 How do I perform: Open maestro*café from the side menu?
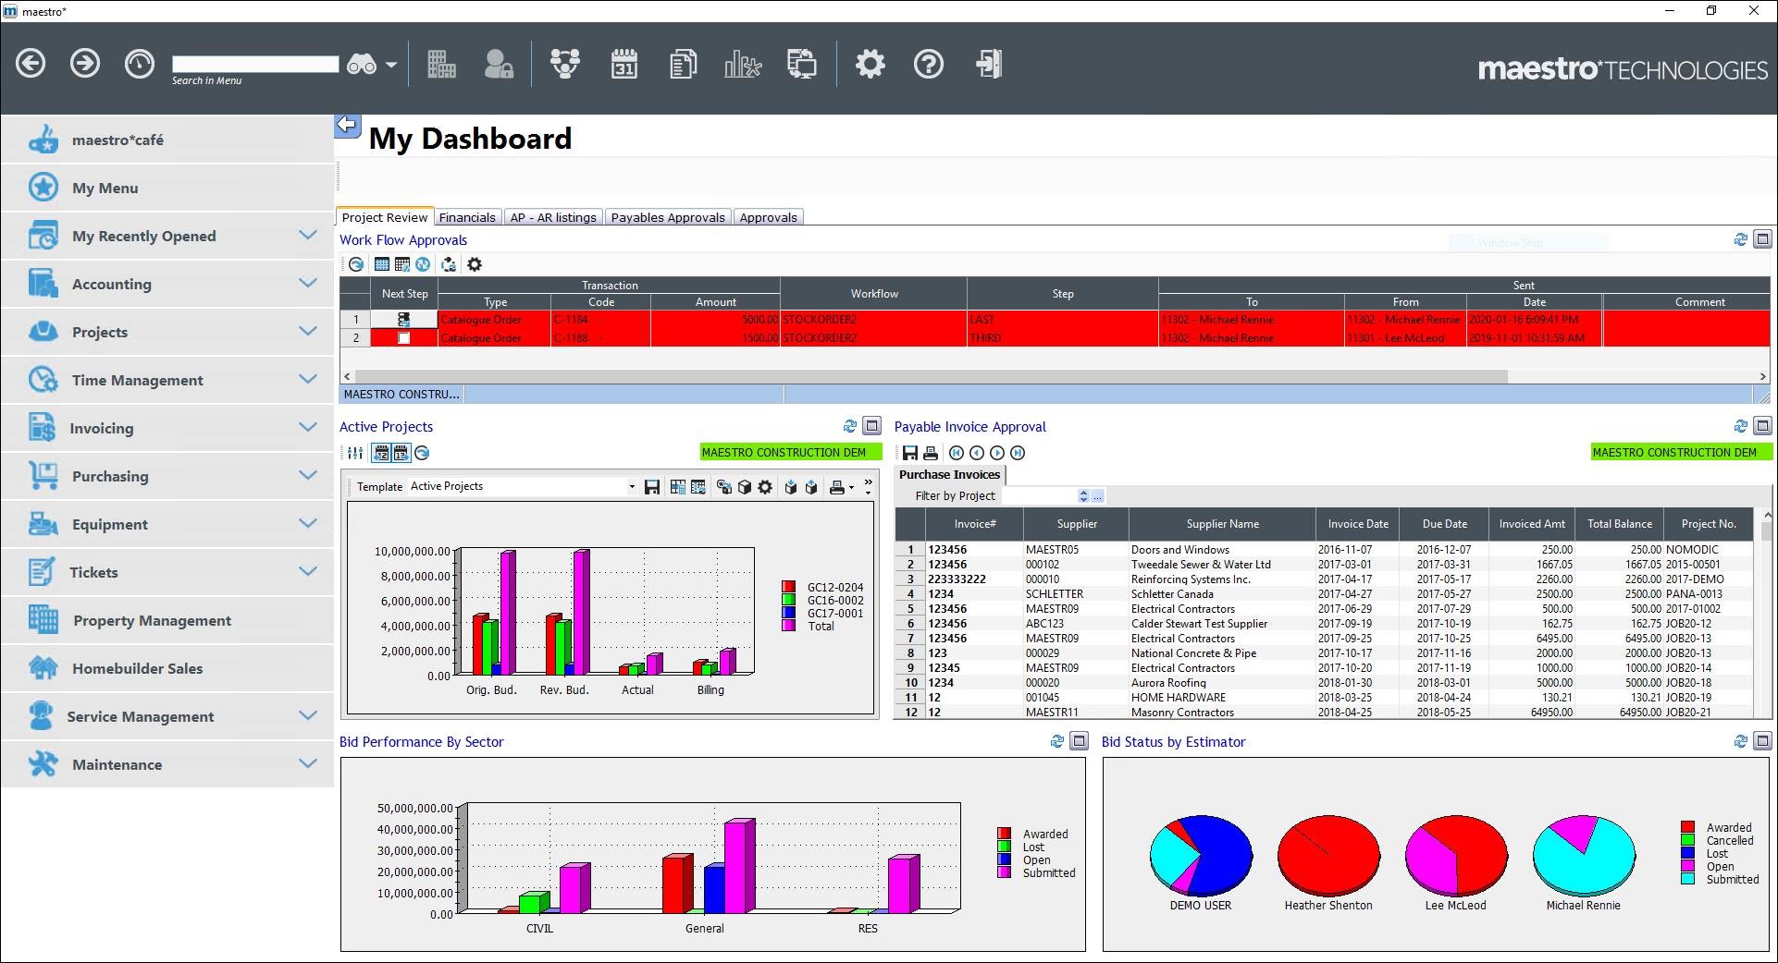(167, 140)
